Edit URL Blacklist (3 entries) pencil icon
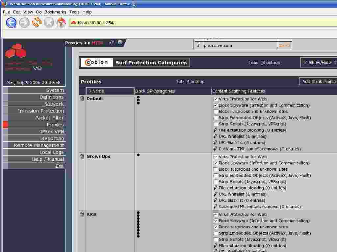Screen dimensions: 337x252 pyautogui.click(x=216, y=143)
